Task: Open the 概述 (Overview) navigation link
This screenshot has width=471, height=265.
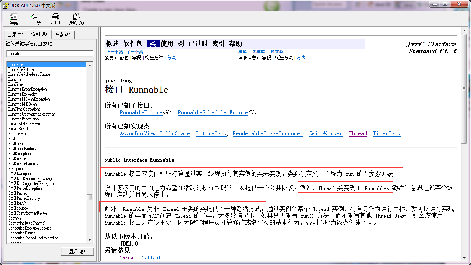Action: tap(112, 44)
